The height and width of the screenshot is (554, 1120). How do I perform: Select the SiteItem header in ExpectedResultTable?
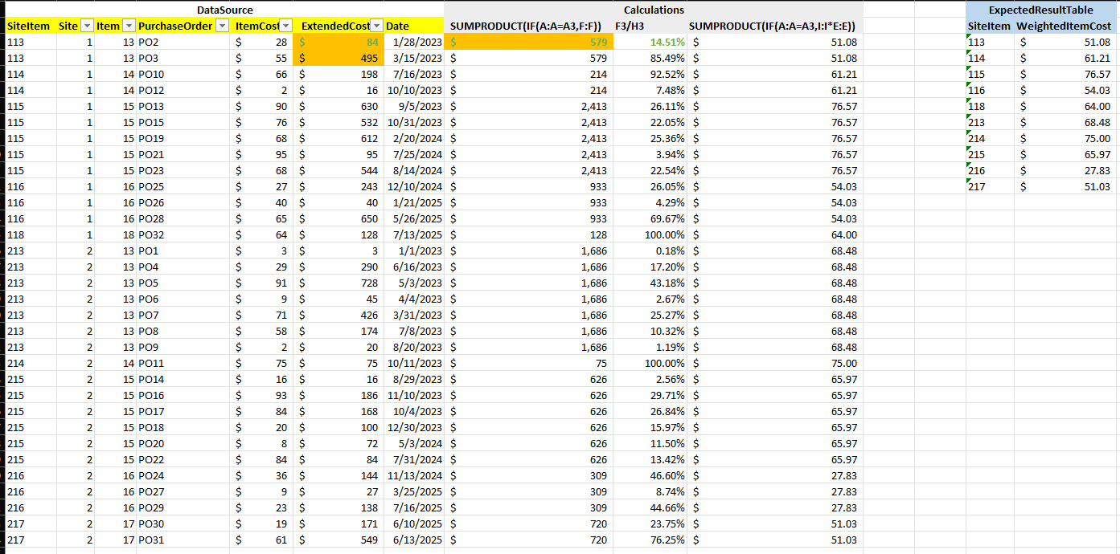(990, 26)
